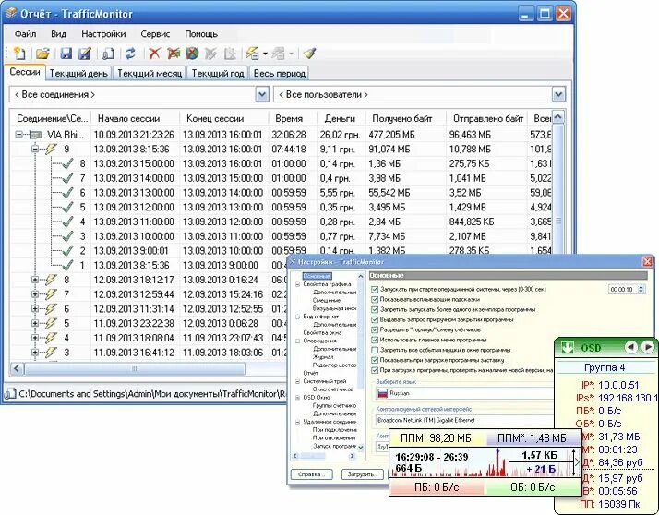The image size is (659, 515).
Task: Collapse the VIA Rhine connection node
Action: [18, 135]
